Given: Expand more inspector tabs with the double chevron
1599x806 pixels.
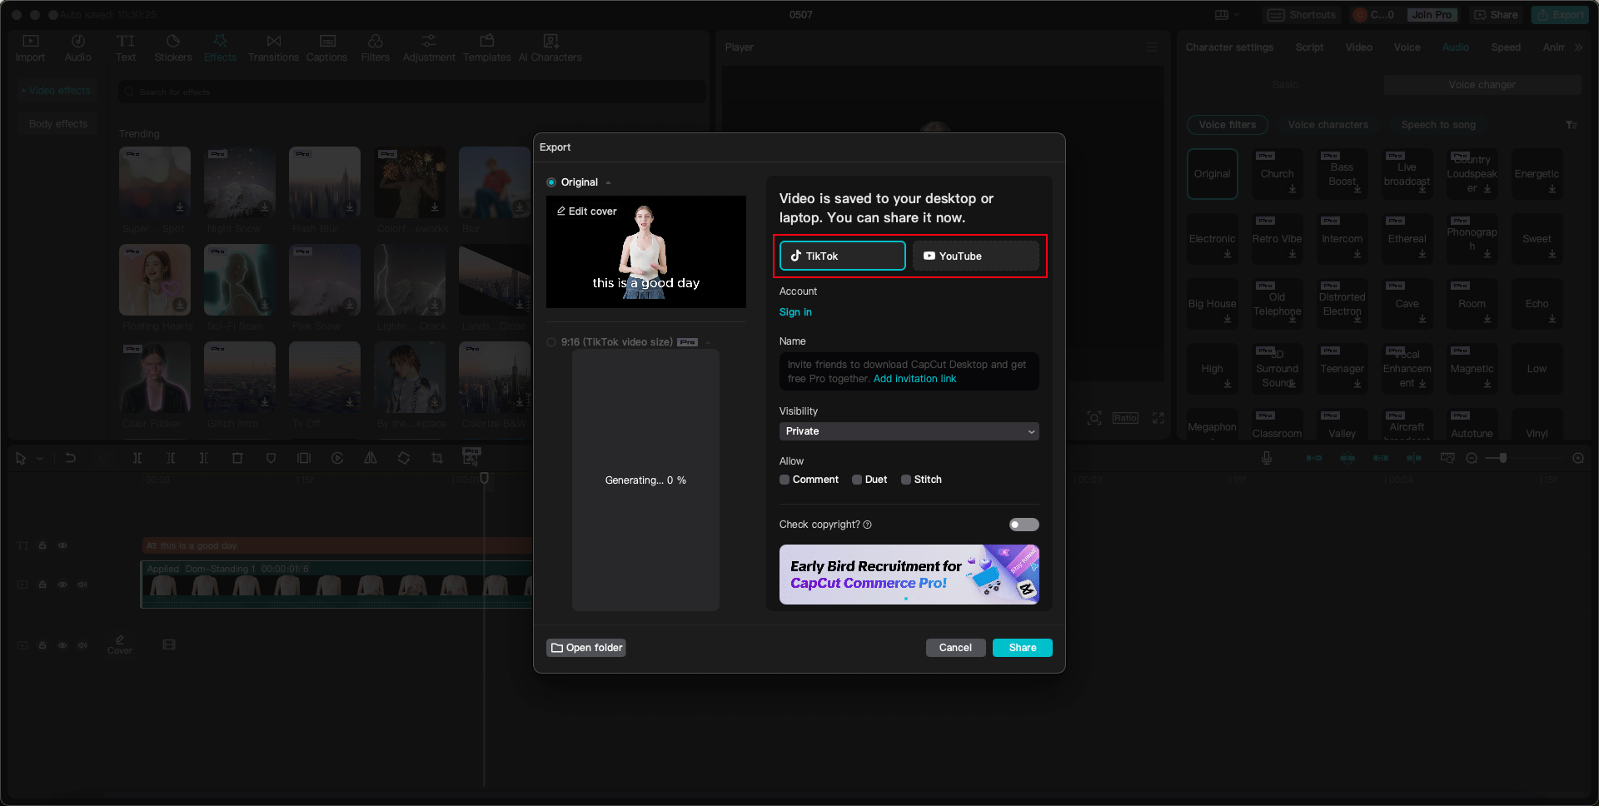Looking at the screenshot, I should [x=1578, y=47].
